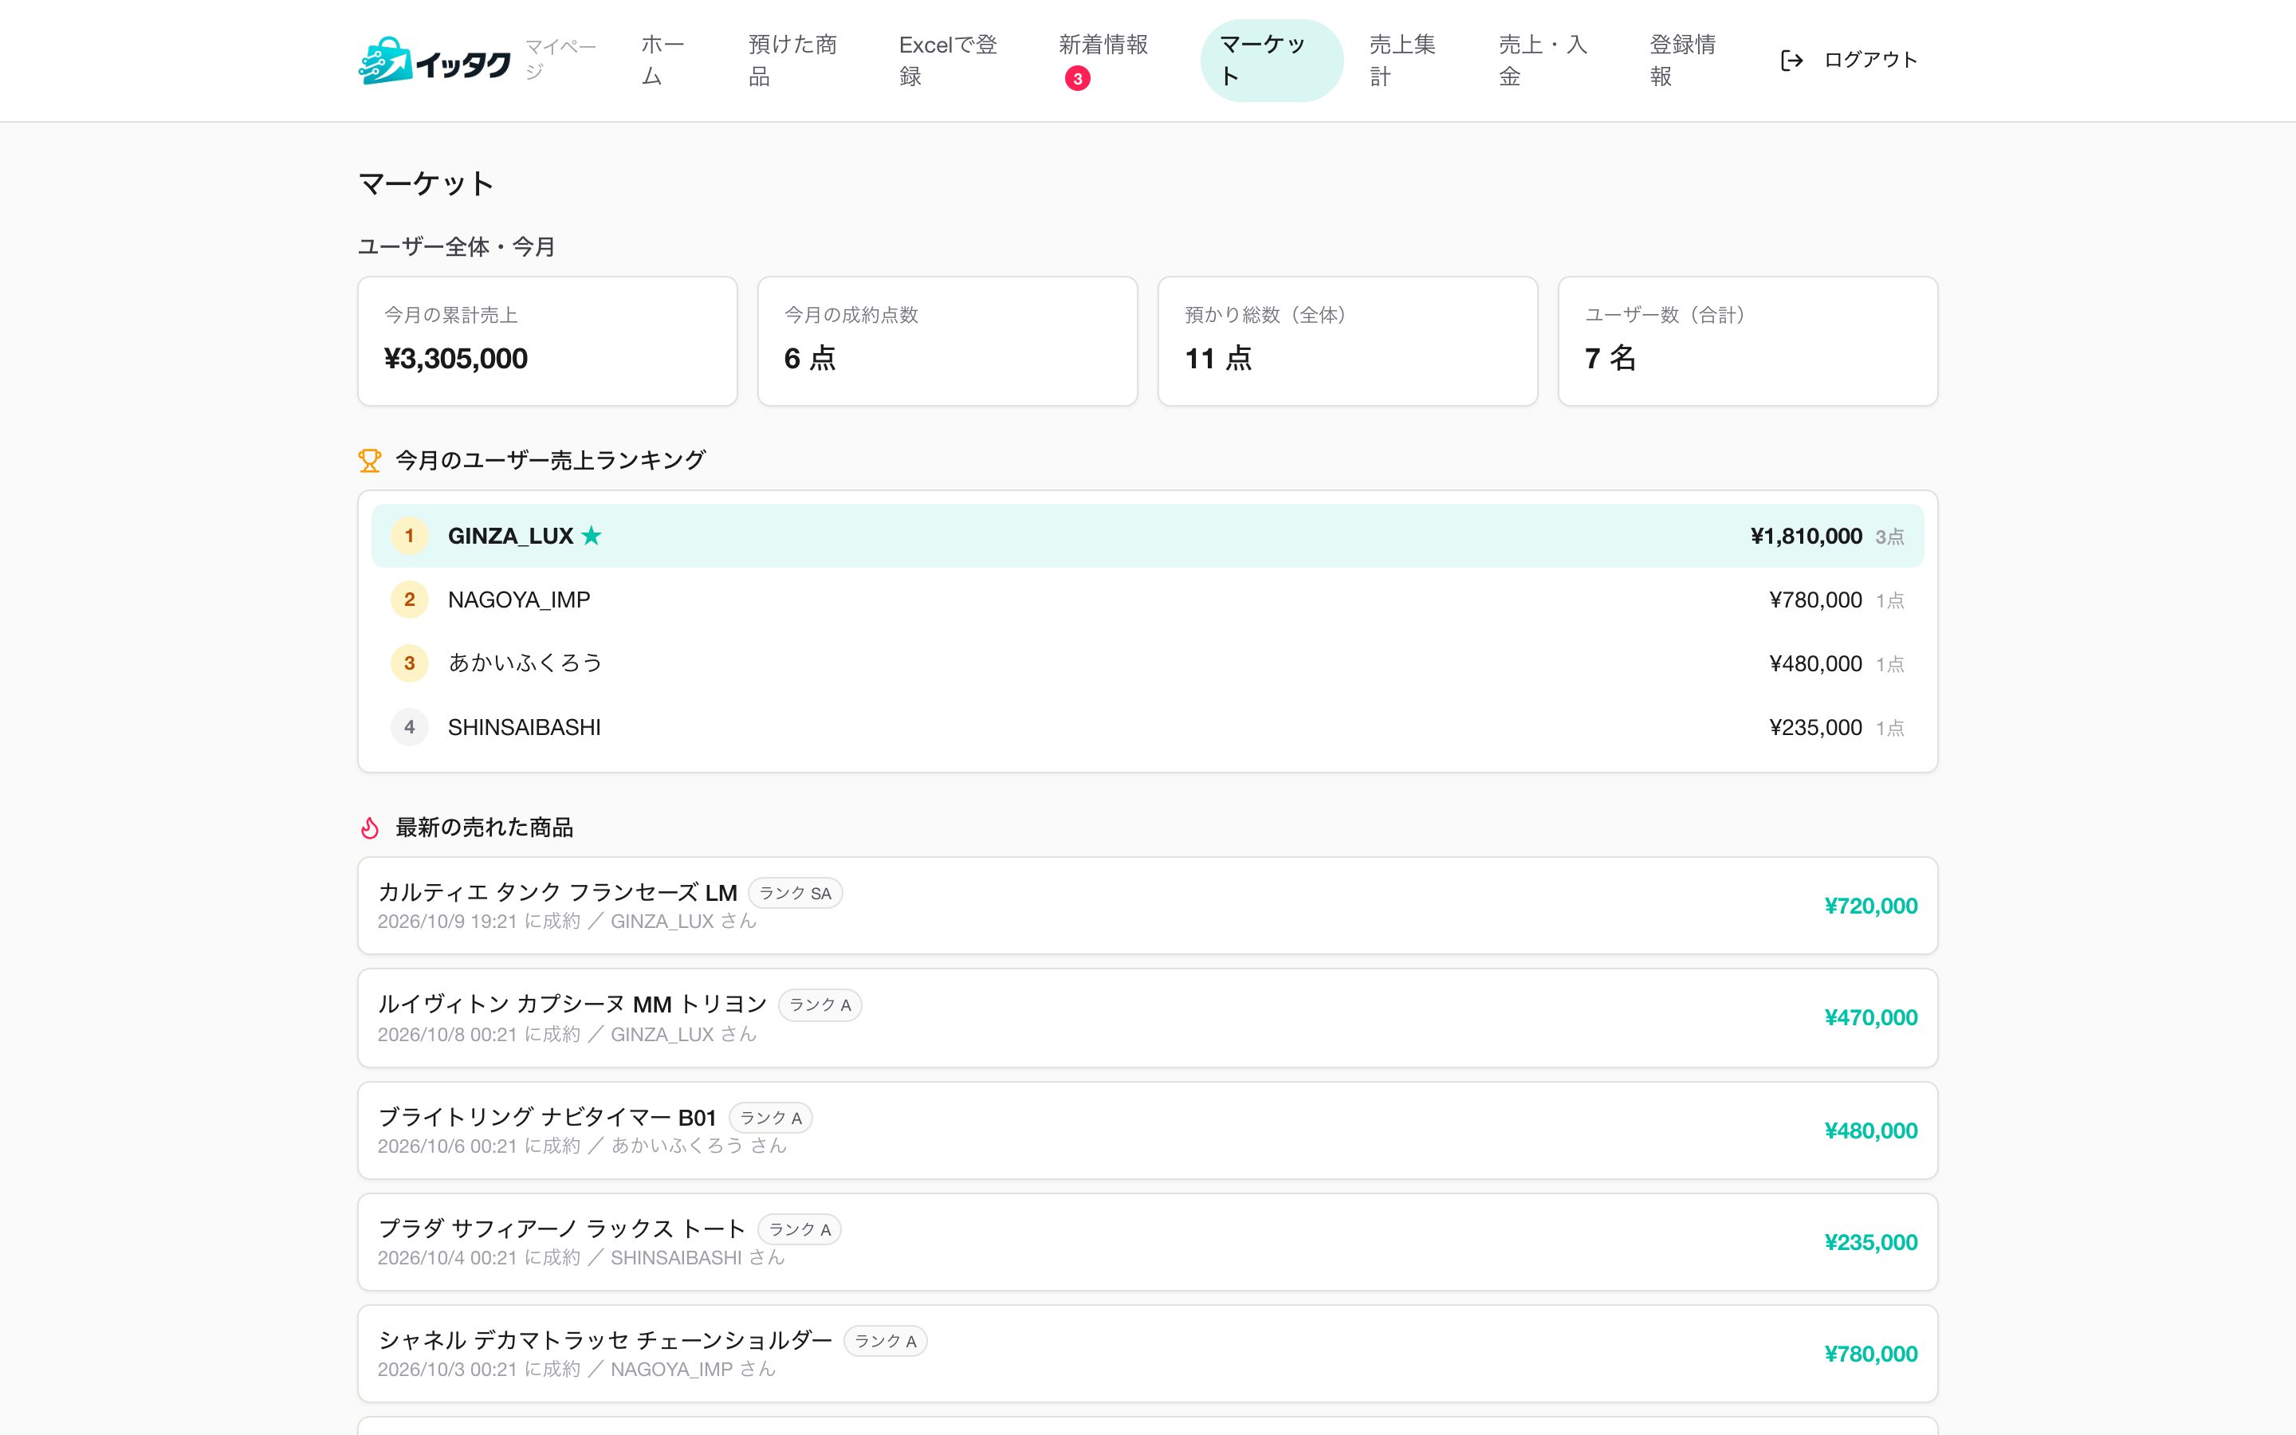Click rank number 2 badge
The height and width of the screenshot is (1435, 2296).
click(x=410, y=599)
